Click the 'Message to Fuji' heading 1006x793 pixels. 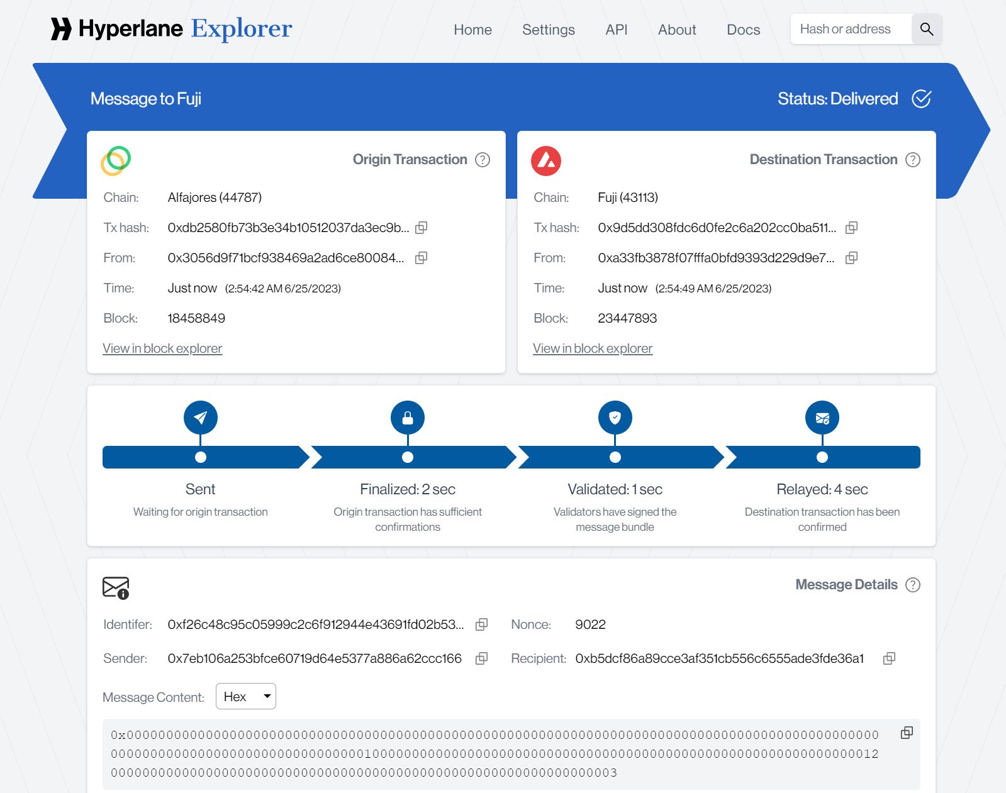pos(146,99)
